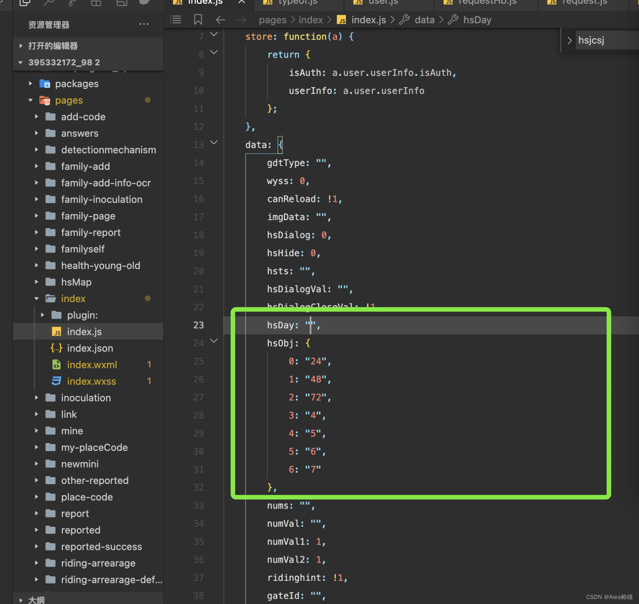Screen dimensions: 639x604
Task: Open the explorer panel more actions ellipsis
Action: [x=144, y=24]
